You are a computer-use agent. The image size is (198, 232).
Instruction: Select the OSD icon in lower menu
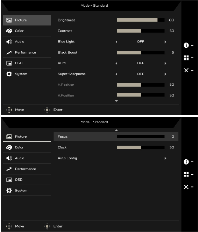click(x=9, y=180)
